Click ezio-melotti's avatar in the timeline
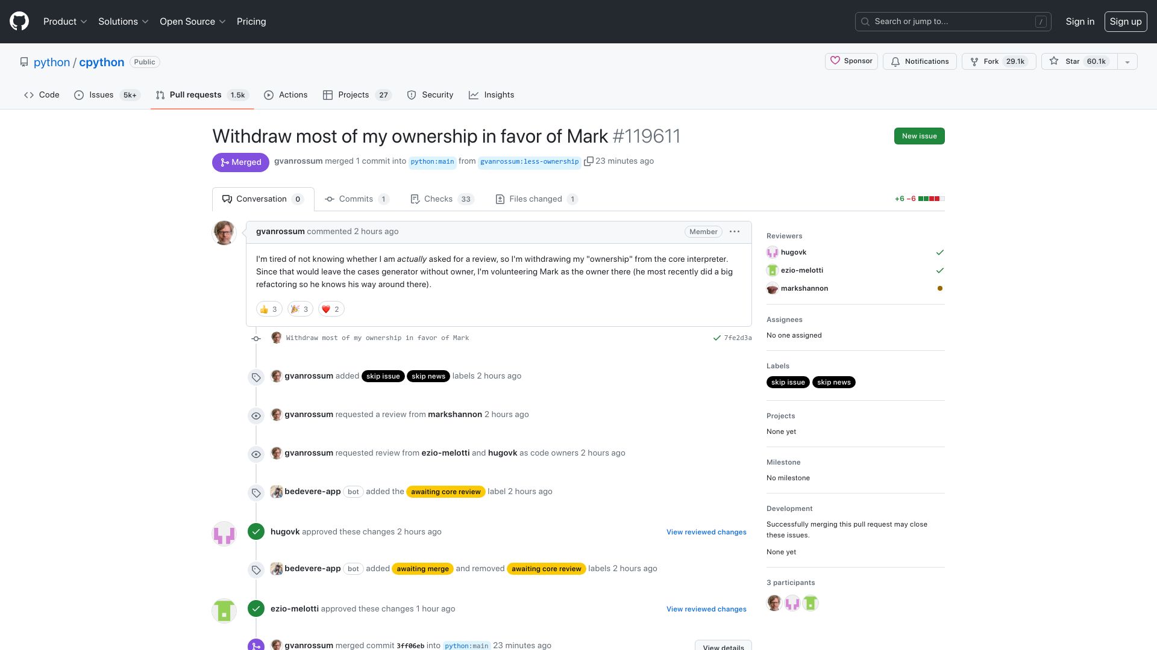This screenshot has width=1157, height=650. pos(224,610)
